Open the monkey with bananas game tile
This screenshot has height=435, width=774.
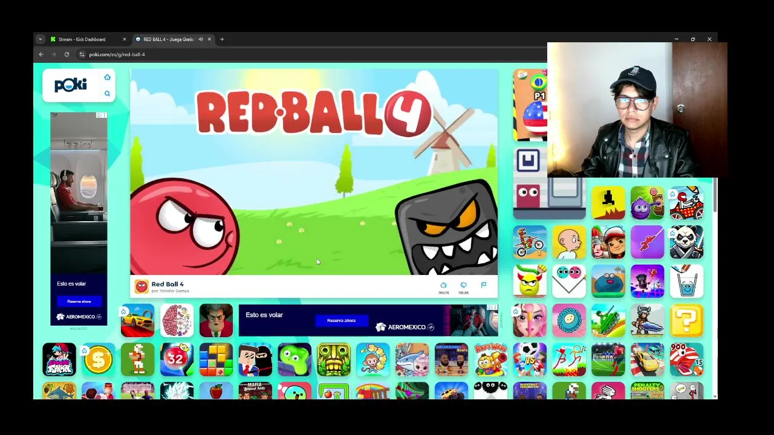(x=373, y=359)
